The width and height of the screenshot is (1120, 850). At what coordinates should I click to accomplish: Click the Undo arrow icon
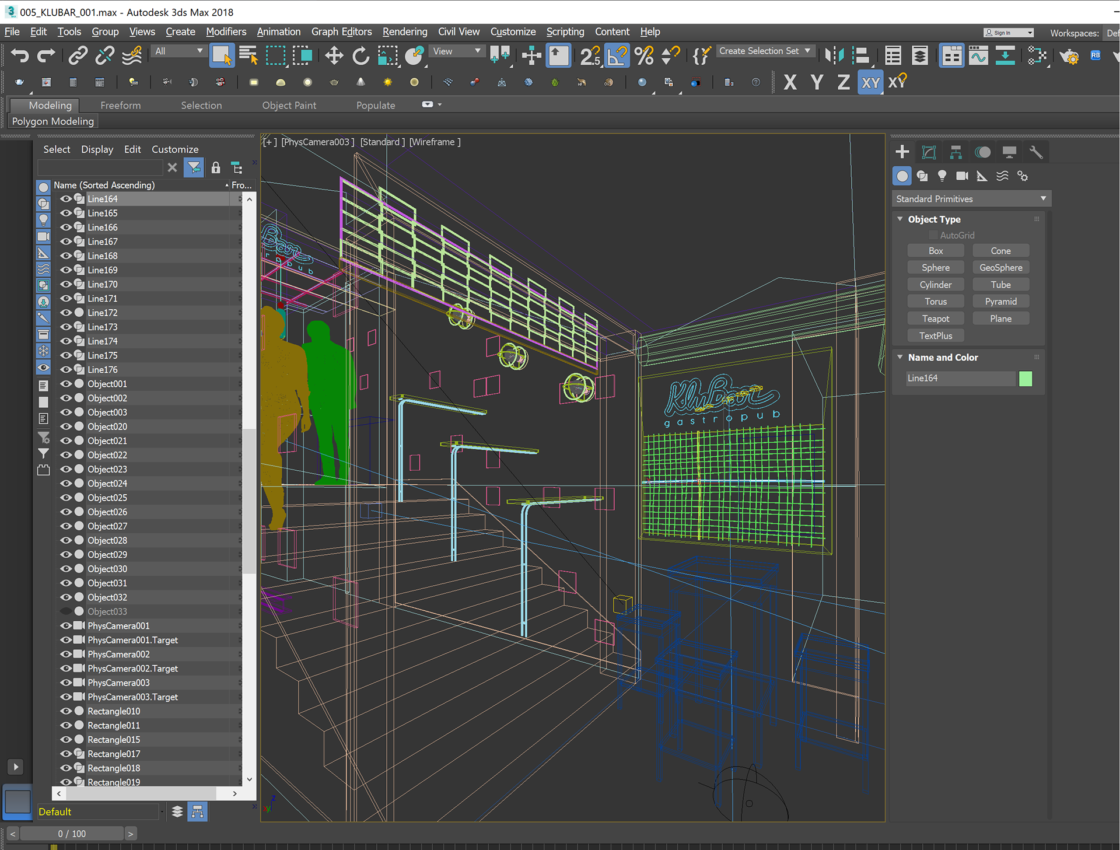click(x=19, y=56)
